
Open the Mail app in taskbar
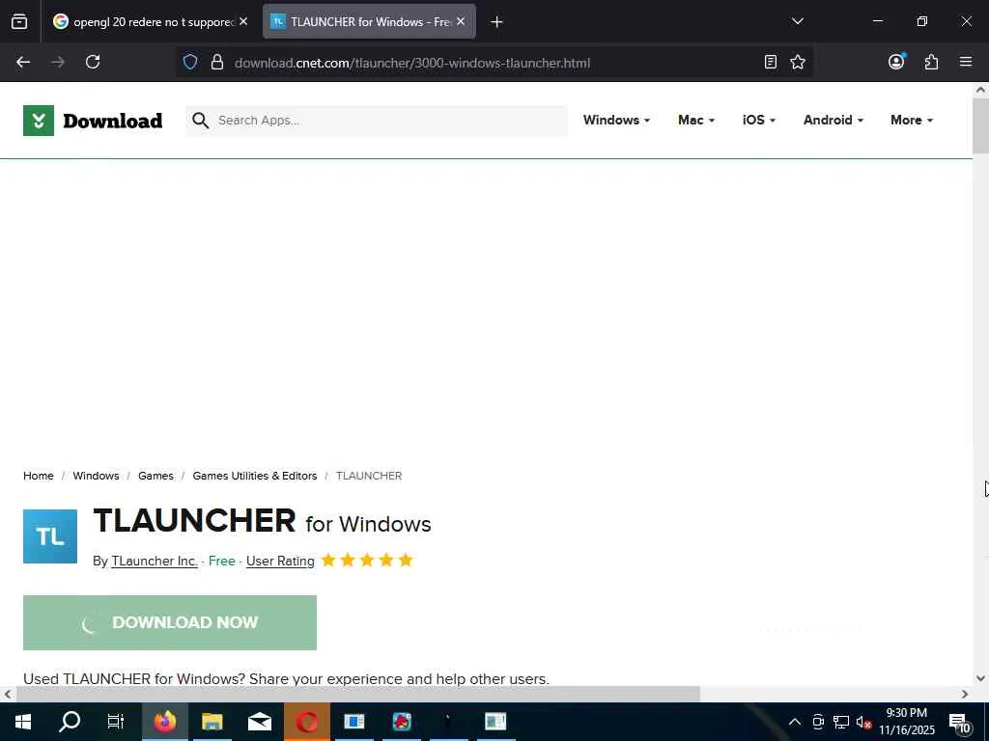(x=259, y=722)
